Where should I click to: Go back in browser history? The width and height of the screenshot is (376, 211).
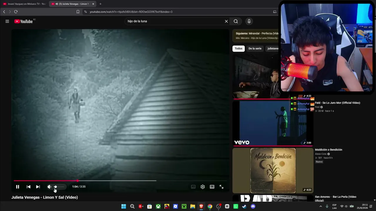click(4, 12)
